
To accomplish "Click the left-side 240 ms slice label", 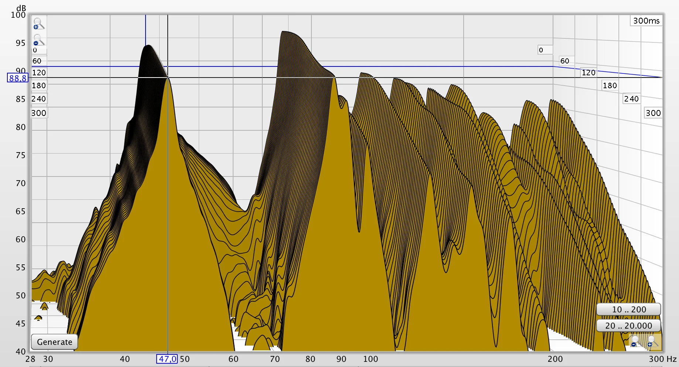I will pyautogui.click(x=38, y=99).
